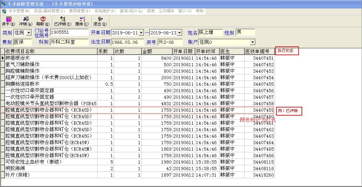Image resolution: width=362 pixels, height=187 pixels.
Task: Click the 性别 field showing 男
Action: tap(245, 32)
